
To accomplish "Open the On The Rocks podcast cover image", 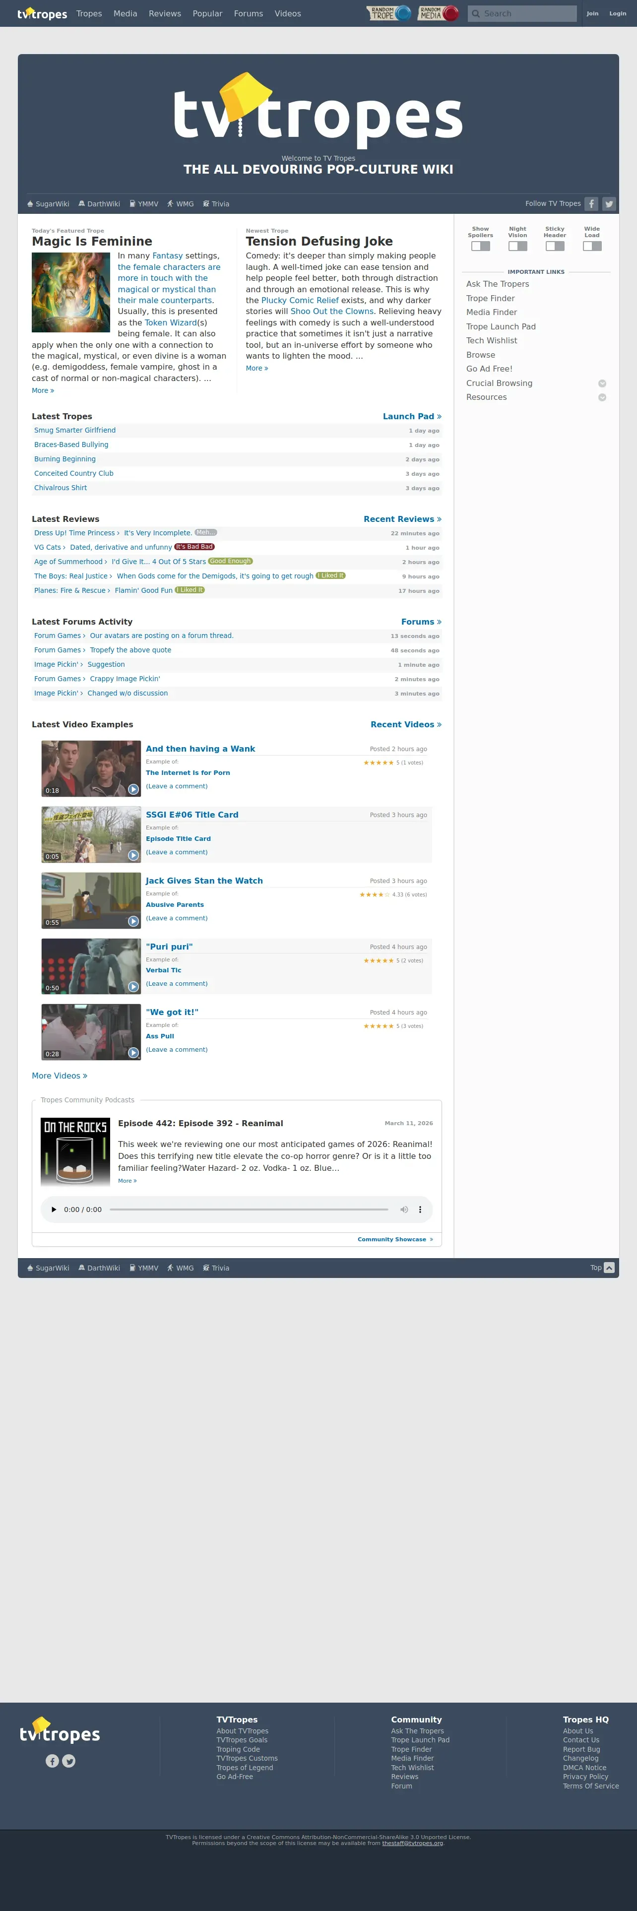I will pyautogui.click(x=75, y=1152).
